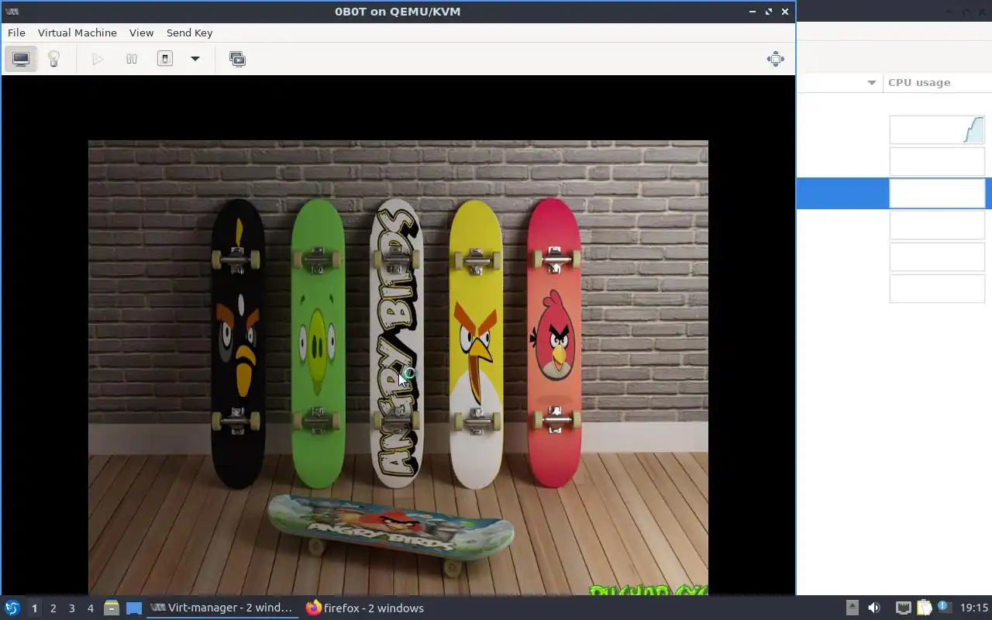This screenshot has height=620, width=992.
Task: Open the View menu
Action: click(x=142, y=33)
